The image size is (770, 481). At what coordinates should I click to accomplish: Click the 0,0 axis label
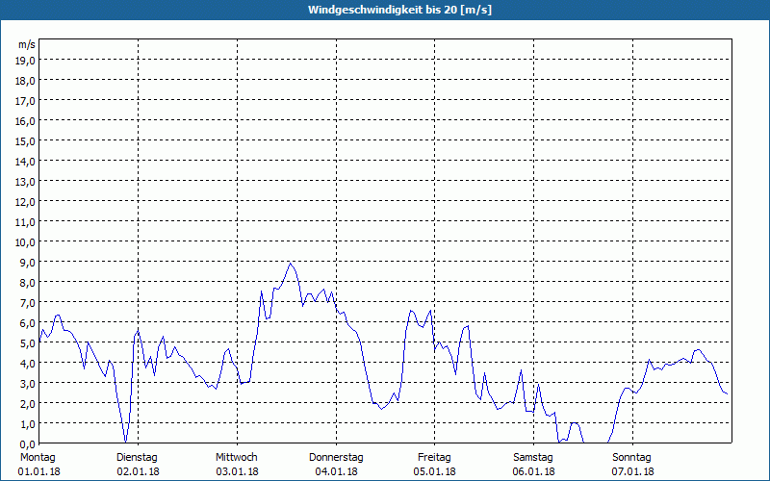click(28, 444)
